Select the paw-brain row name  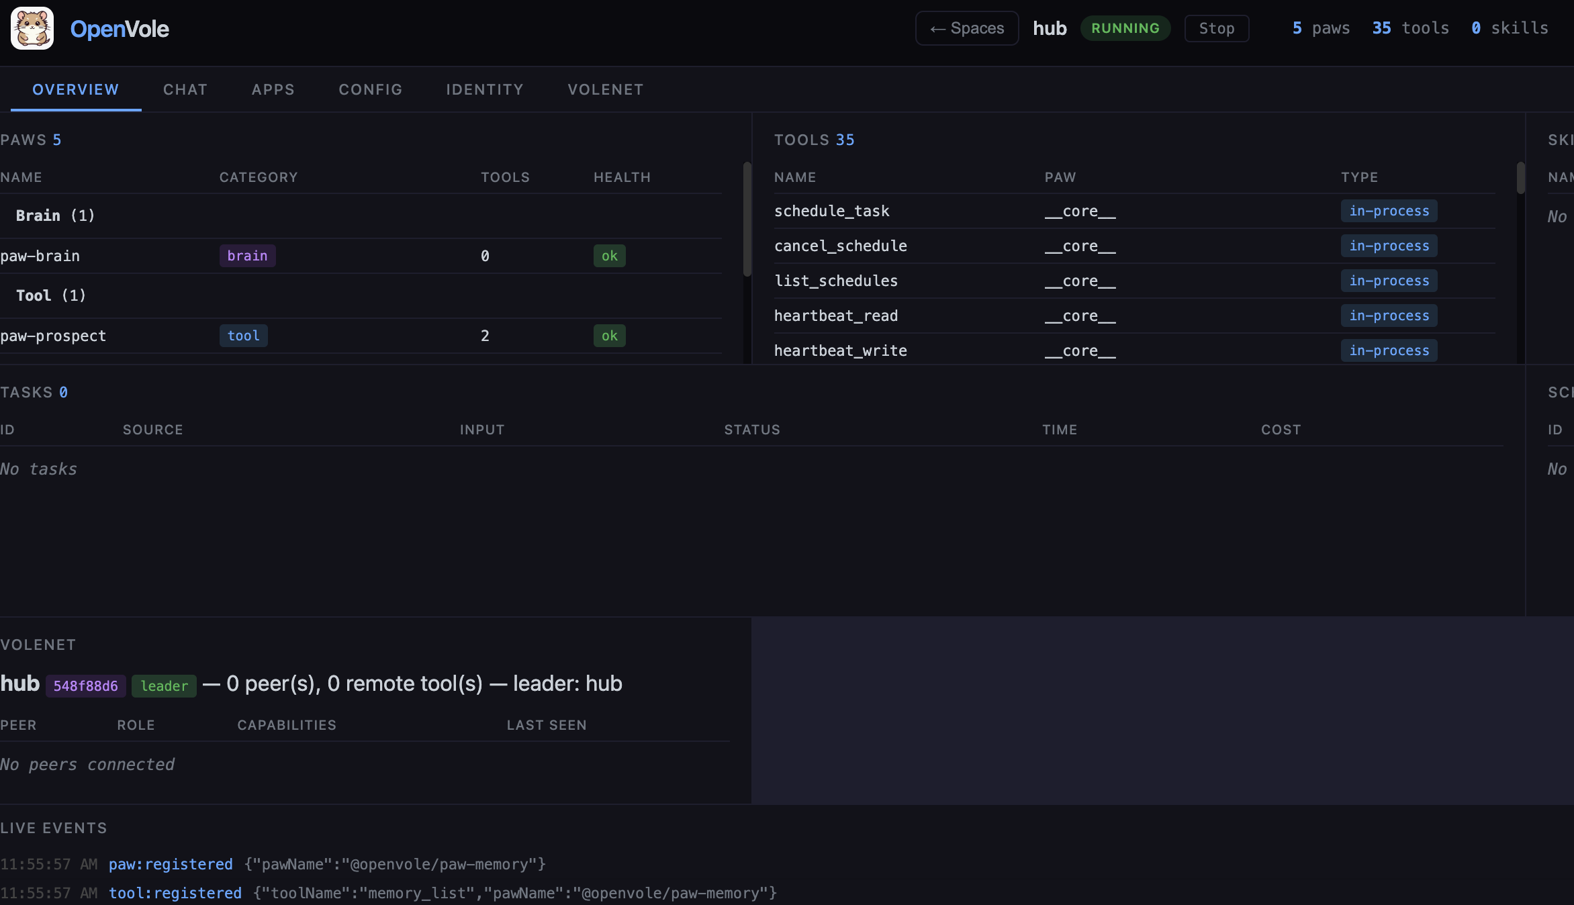tap(40, 256)
